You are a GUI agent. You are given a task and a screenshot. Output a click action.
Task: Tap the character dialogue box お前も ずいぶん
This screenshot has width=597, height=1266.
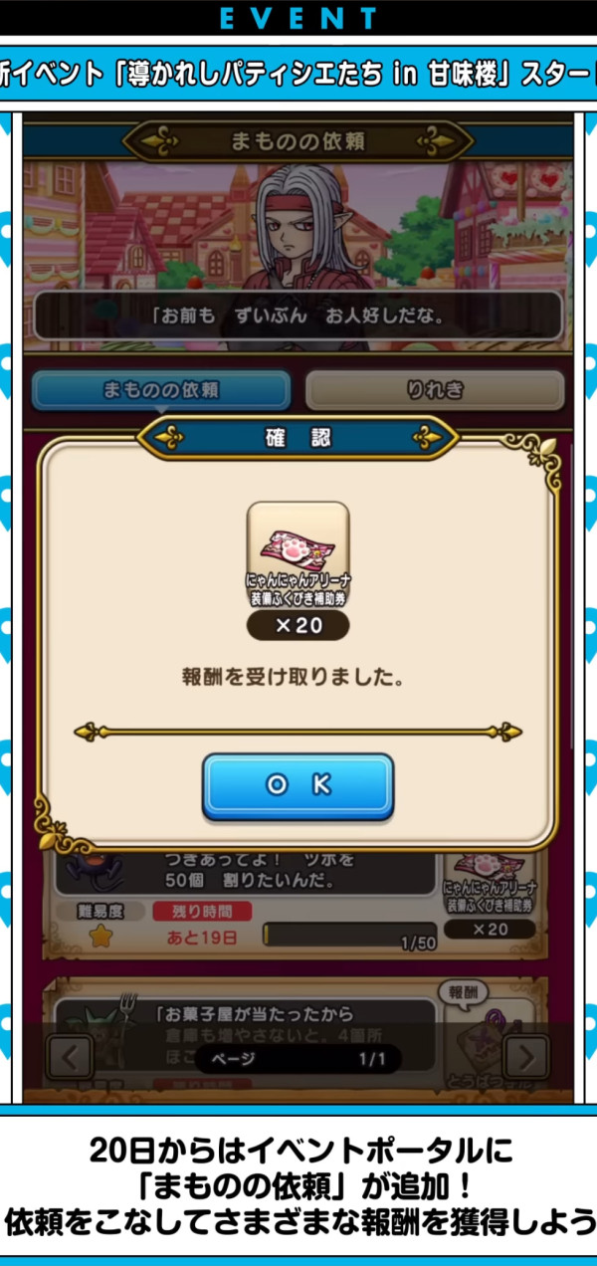298,316
